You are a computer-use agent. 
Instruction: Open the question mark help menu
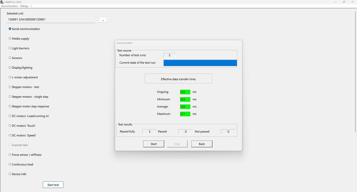31,6
